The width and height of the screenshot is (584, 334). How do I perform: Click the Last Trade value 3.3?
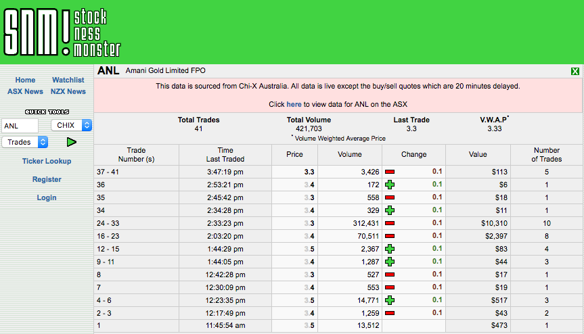[411, 128]
